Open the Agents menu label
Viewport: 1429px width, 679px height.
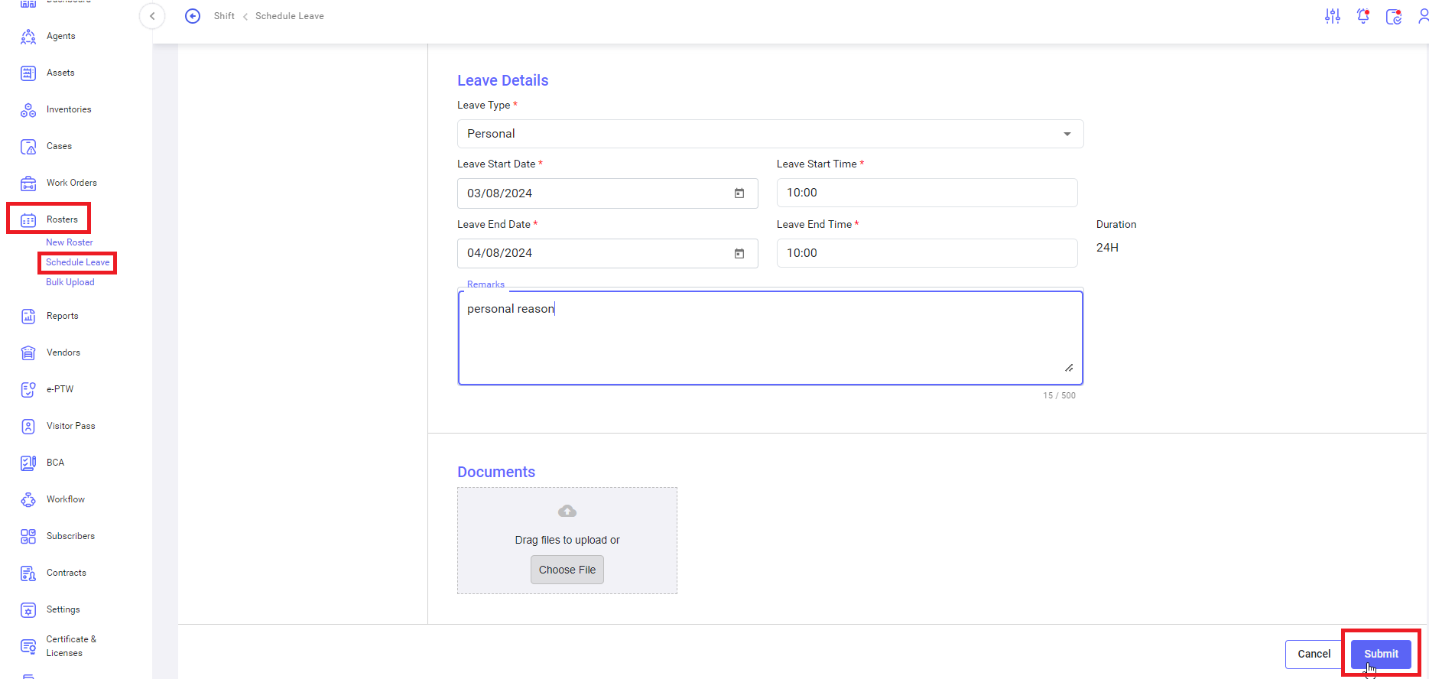[x=61, y=36]
